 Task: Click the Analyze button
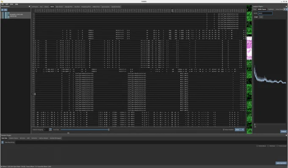283,132
